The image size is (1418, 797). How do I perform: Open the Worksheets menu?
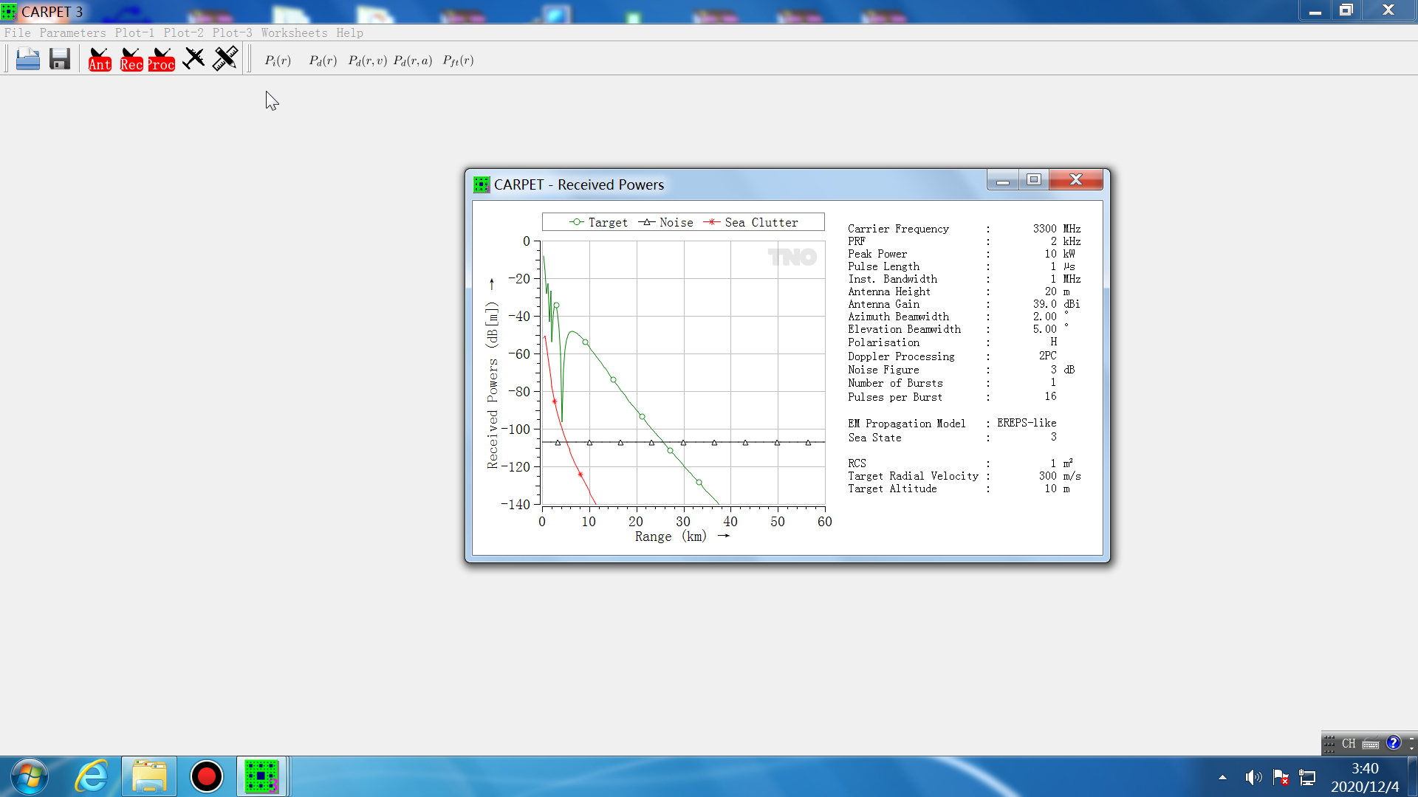tap(294, 32)
